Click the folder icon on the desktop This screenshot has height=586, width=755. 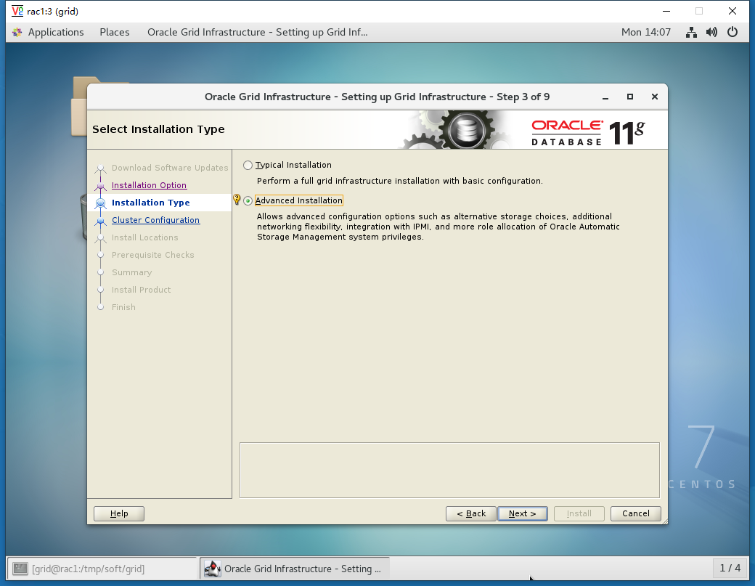(x=79, y=106)
